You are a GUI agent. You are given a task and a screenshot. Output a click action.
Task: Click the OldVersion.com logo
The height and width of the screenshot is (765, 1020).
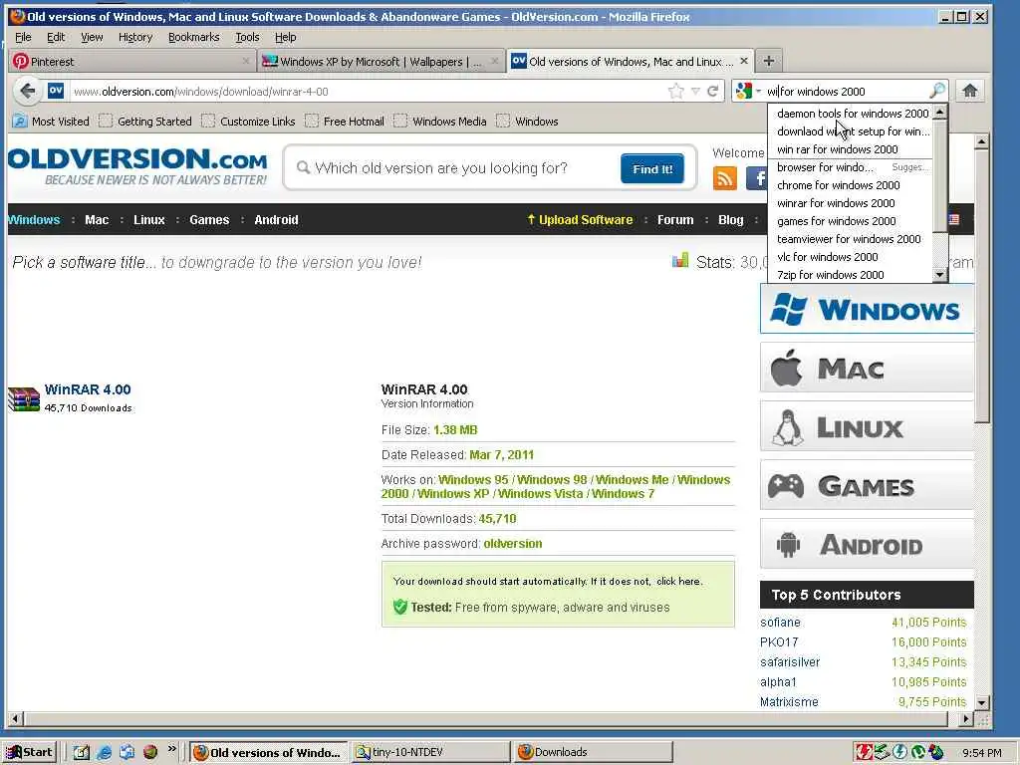(137, 166)
